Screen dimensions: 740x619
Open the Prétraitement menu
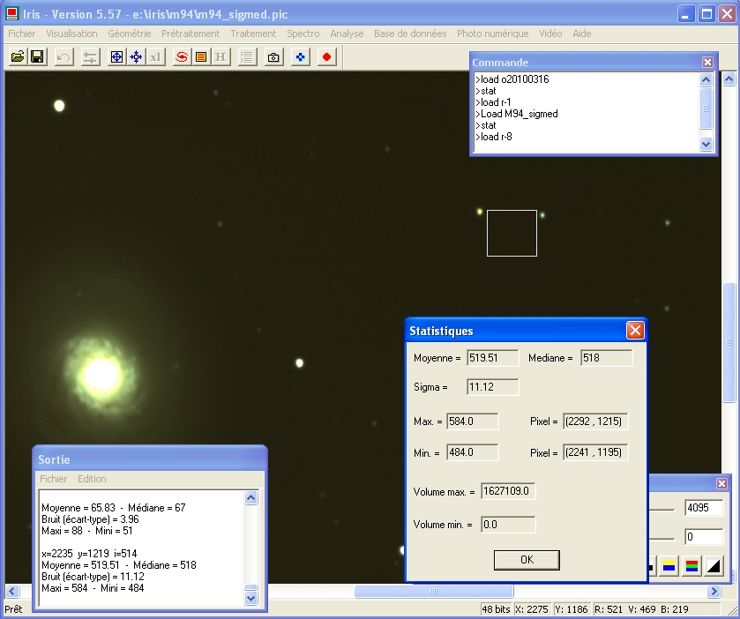(191, 34)
